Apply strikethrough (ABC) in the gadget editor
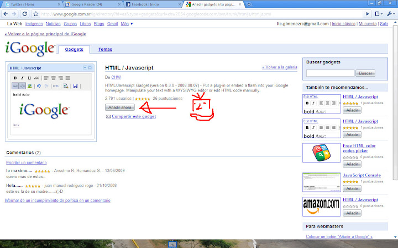 [x=36, y=78]
